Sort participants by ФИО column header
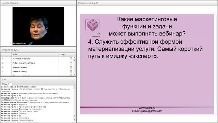 point(35,55)
